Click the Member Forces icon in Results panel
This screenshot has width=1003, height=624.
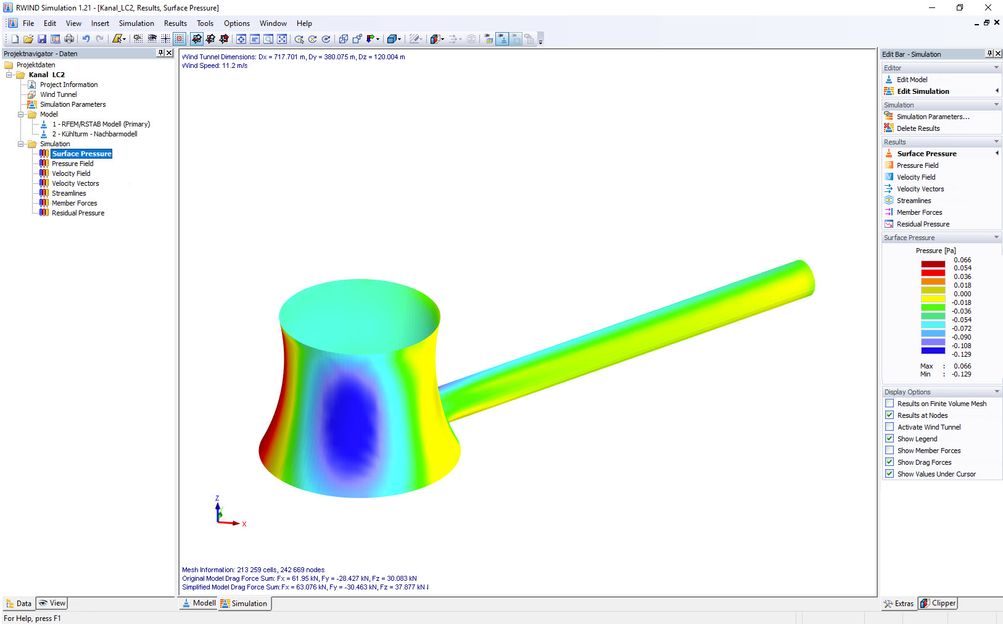click(x=889, y=212)
